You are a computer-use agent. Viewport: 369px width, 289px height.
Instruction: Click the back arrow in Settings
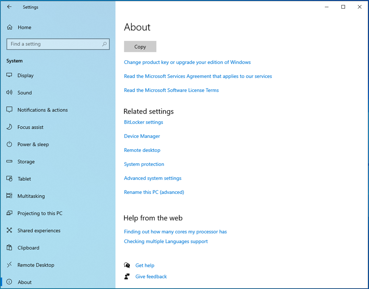(9, 7)
